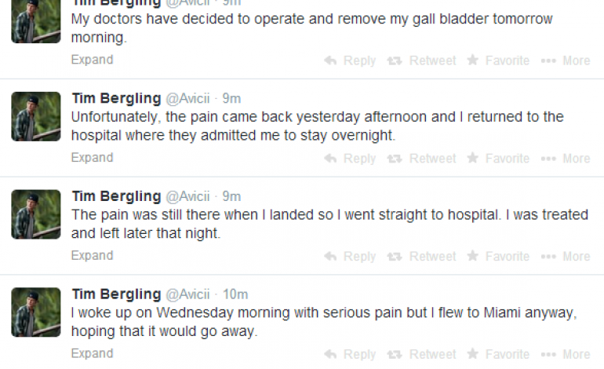This screenshot has height=369, width=604.
Task: Expand the 'pain was still there' tweet
Action: click(x=92, y=256)
